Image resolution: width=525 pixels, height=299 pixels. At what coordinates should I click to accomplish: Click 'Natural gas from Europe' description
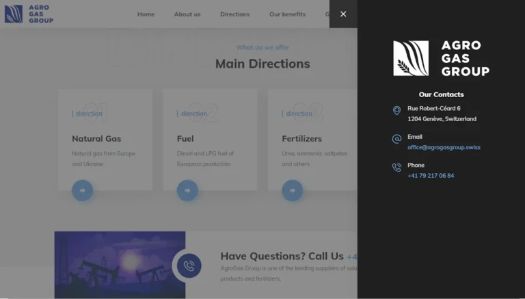pyautogui.click(x=103, y=153)
